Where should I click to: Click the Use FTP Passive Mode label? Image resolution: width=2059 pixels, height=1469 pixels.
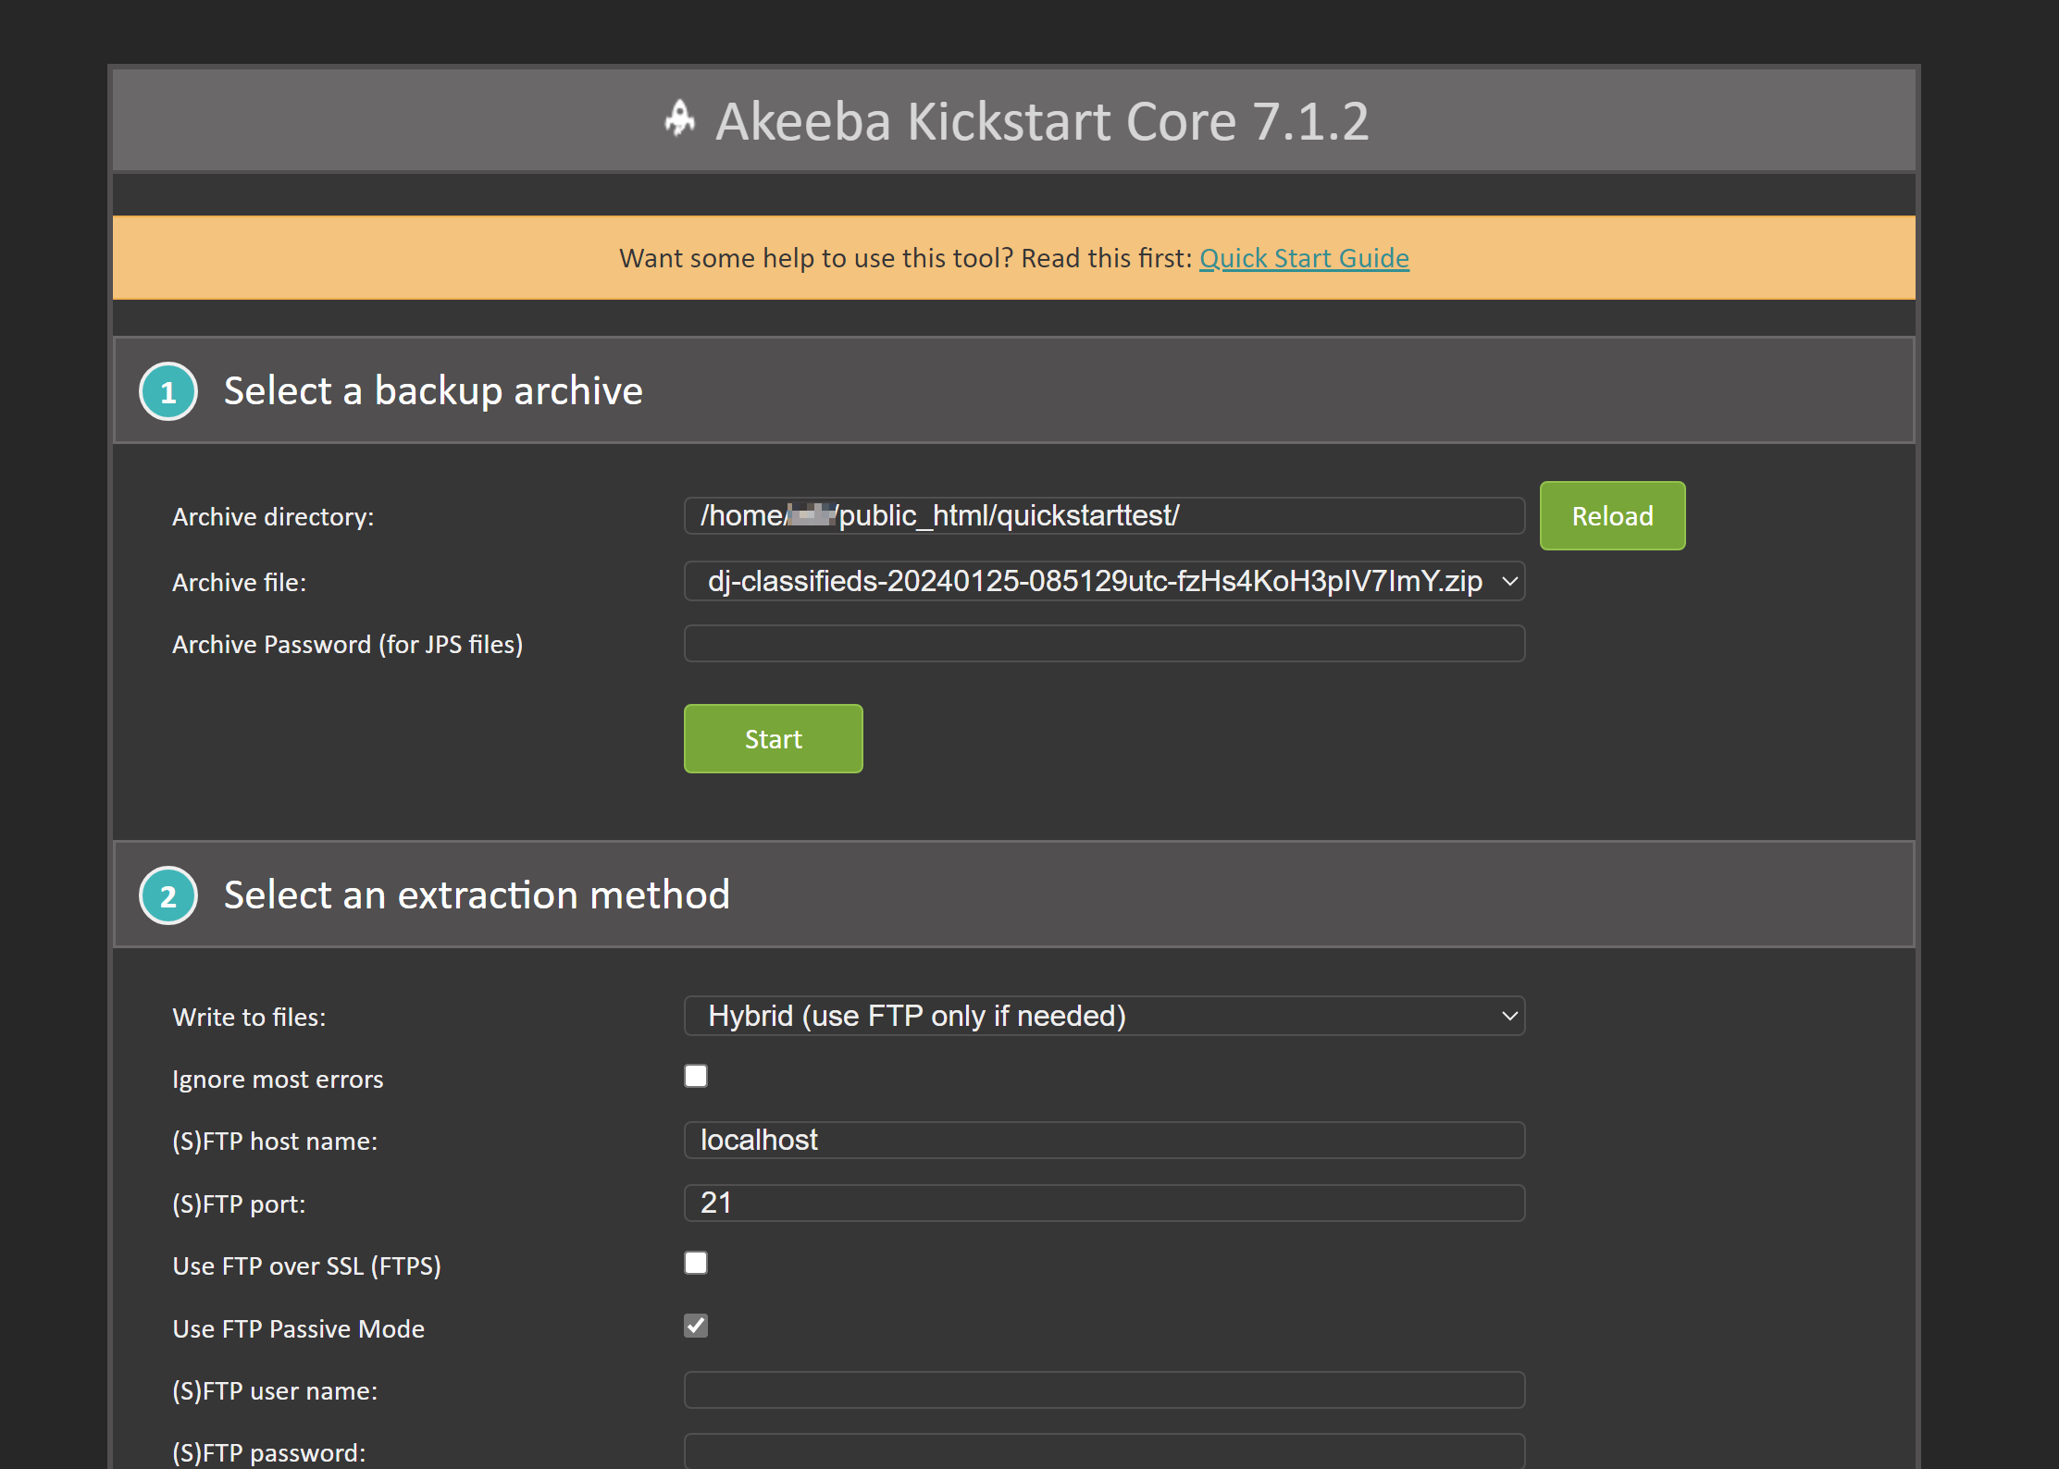point(298,1328)
